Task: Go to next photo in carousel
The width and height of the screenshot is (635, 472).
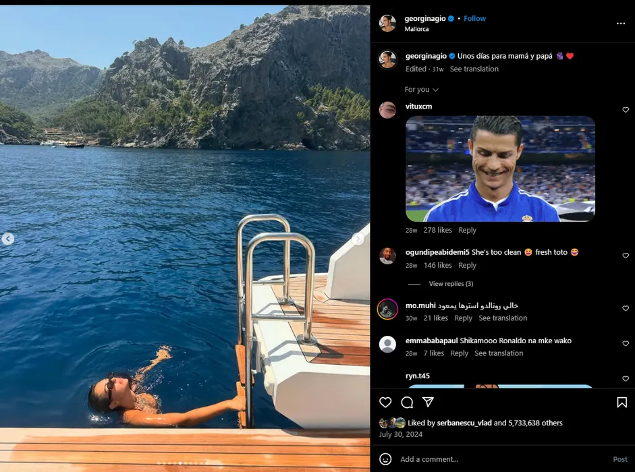Action: coord(358,239)
